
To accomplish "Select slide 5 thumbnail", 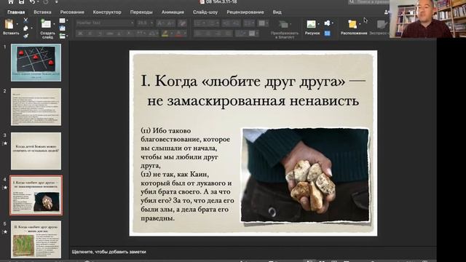I will pyautogui.click(x=36, y=239).
